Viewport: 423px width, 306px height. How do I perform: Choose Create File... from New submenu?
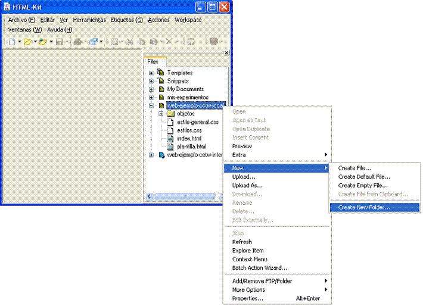coord(374,168)
